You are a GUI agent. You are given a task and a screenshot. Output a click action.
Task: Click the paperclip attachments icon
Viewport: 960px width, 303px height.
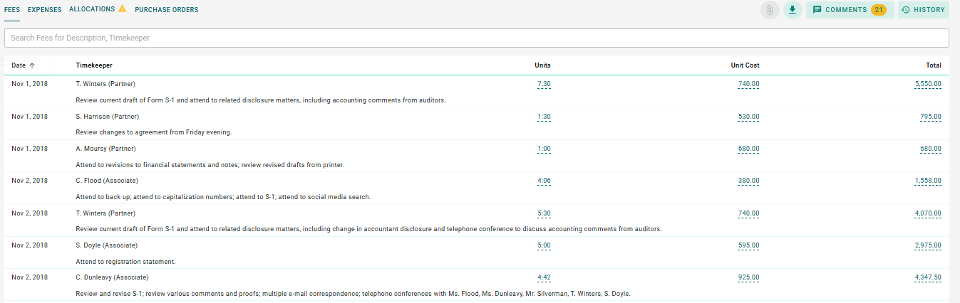pos(770,10)
